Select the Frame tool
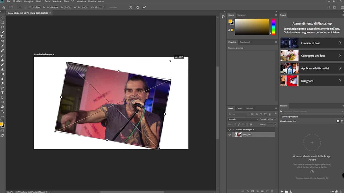The width and height of the screenshot is (344, 193). tap(2, 41)
